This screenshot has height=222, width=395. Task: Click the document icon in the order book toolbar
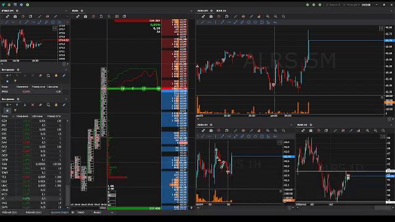click(x=101, y=17)
